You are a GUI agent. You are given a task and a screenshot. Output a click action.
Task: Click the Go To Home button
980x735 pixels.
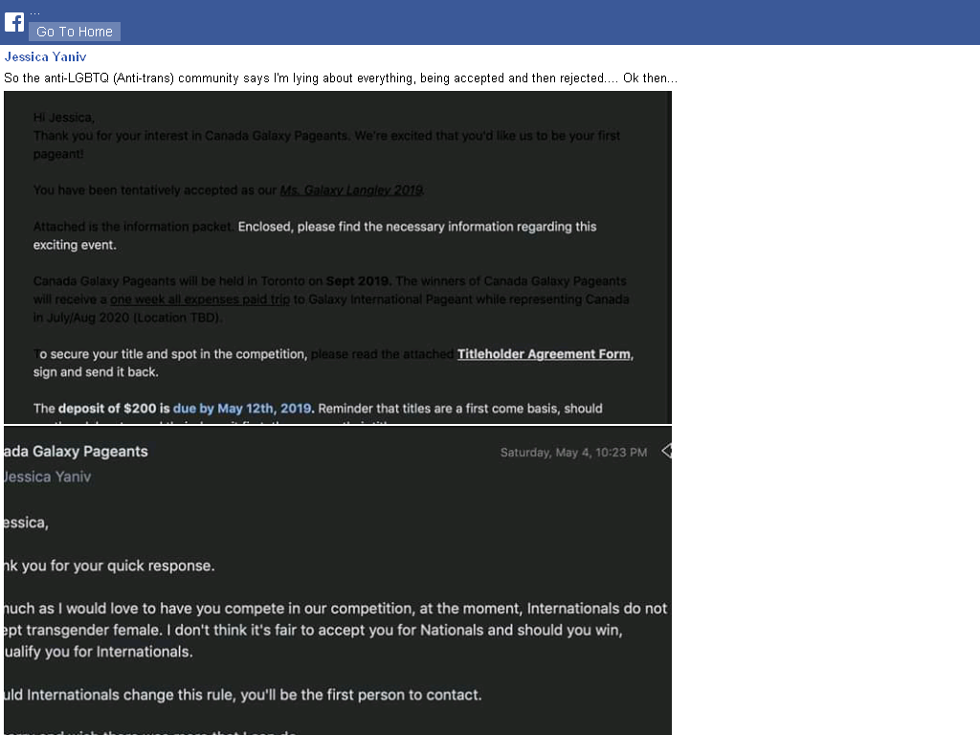pos(75,32)
